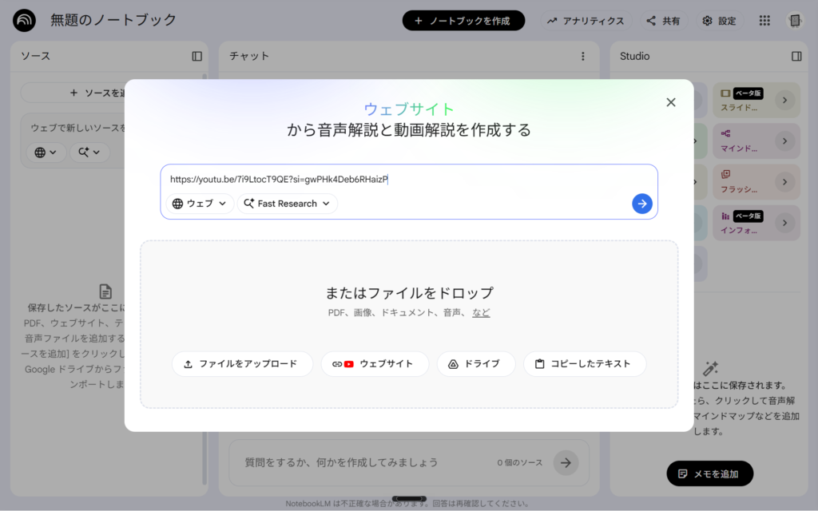
Task: Click the 共有 share button
Action: [x=664, y=20]
